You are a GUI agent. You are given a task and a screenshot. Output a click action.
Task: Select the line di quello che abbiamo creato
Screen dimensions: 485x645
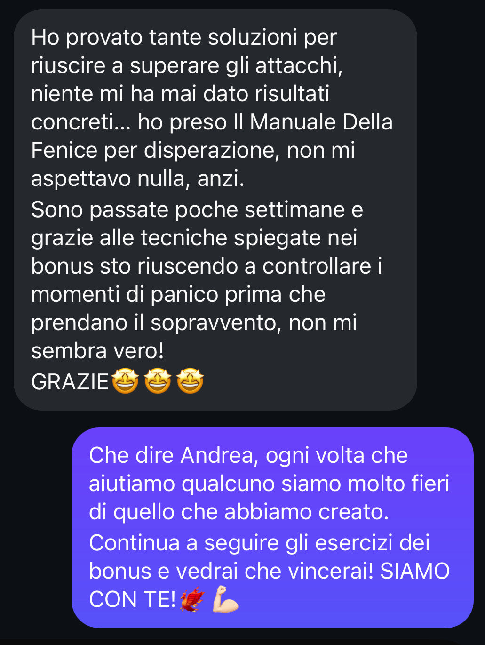[x=239, y=512]
